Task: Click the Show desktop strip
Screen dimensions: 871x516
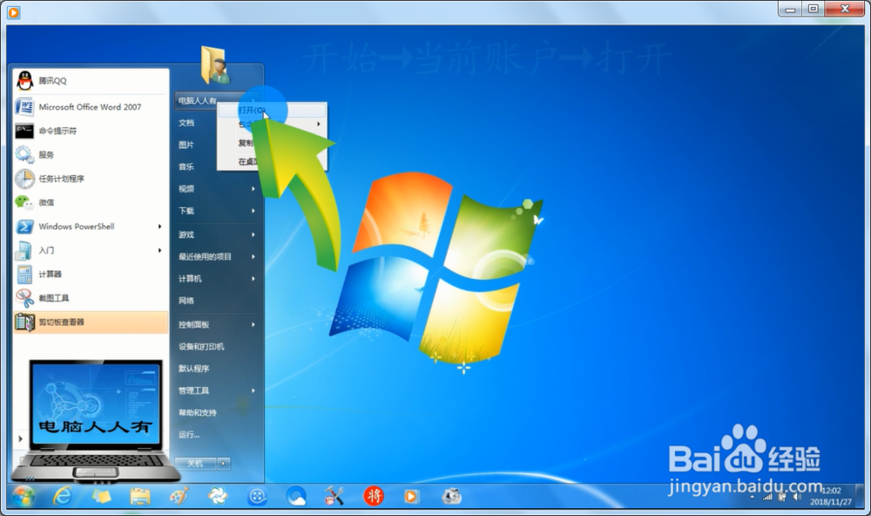Action: pyautogui.click(x=861, y=496)
